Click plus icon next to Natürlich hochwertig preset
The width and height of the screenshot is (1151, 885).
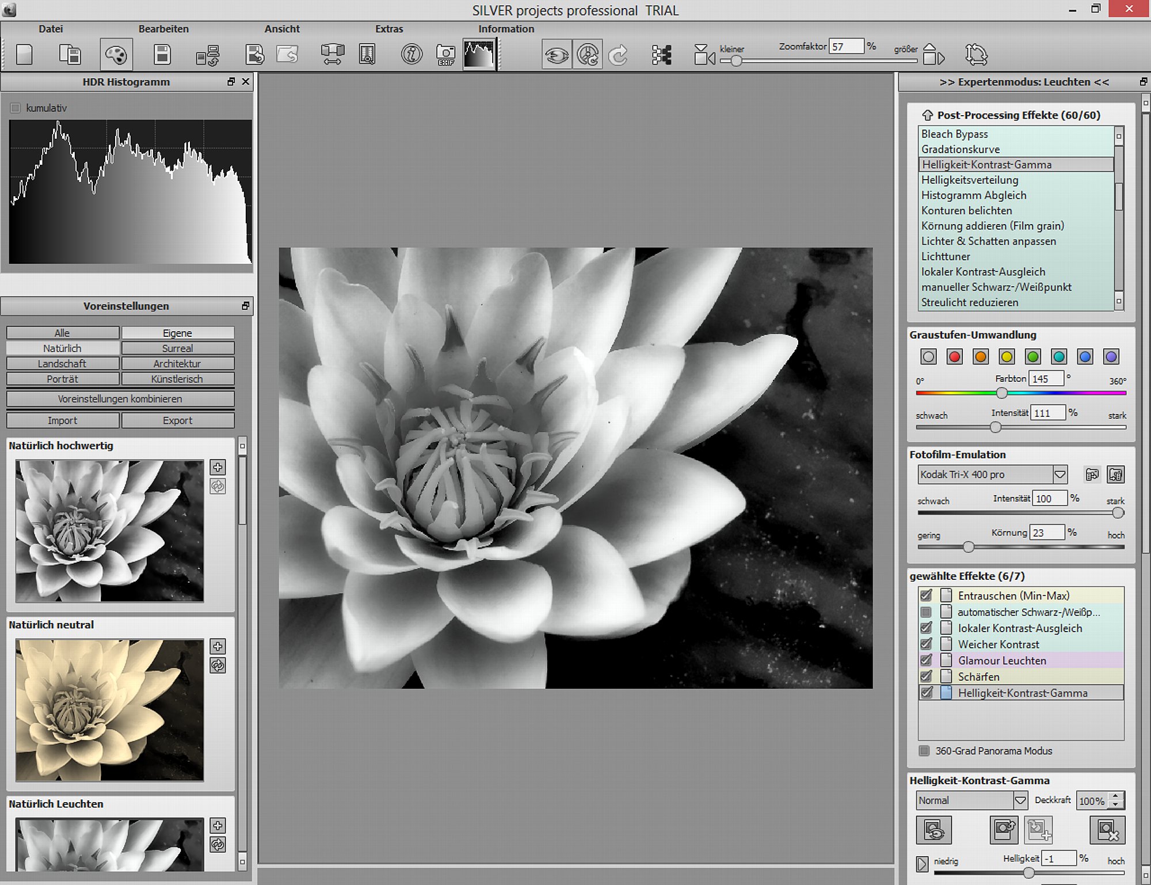218,467
